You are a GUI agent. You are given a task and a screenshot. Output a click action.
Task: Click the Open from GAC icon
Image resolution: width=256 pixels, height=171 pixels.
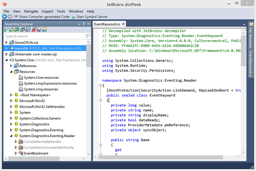pyautogui.click(x=17, y=30)
